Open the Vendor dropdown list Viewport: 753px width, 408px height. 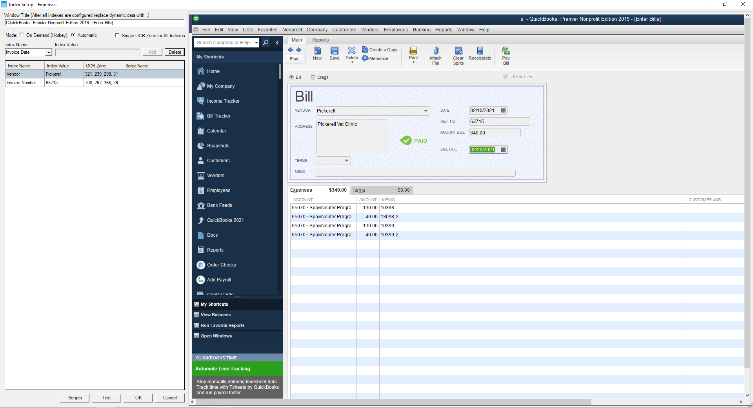click(x=426, y=111)
